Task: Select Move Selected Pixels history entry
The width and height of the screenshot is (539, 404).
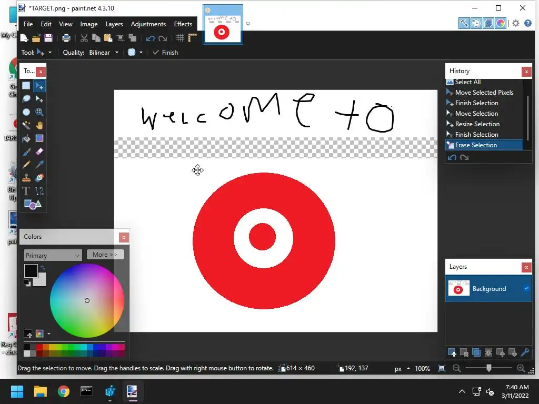Action: point(484,93)
